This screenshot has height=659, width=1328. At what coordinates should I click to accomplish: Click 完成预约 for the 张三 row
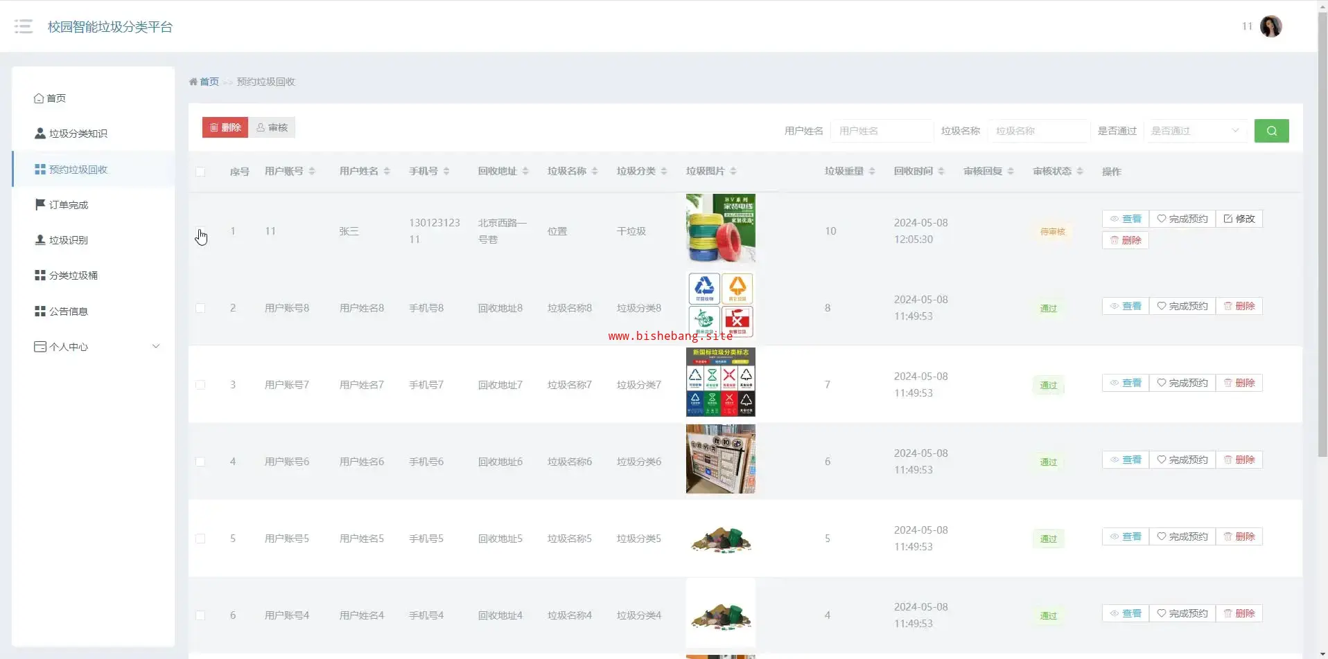pyautogui.click(x=1182, y=219)
